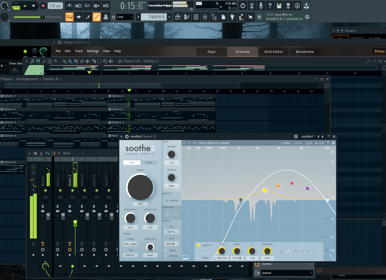The width and height of the screenshot is (386, 280).
Task: Switch to the Grid Editor tab
Action: [x=274, y=52]
